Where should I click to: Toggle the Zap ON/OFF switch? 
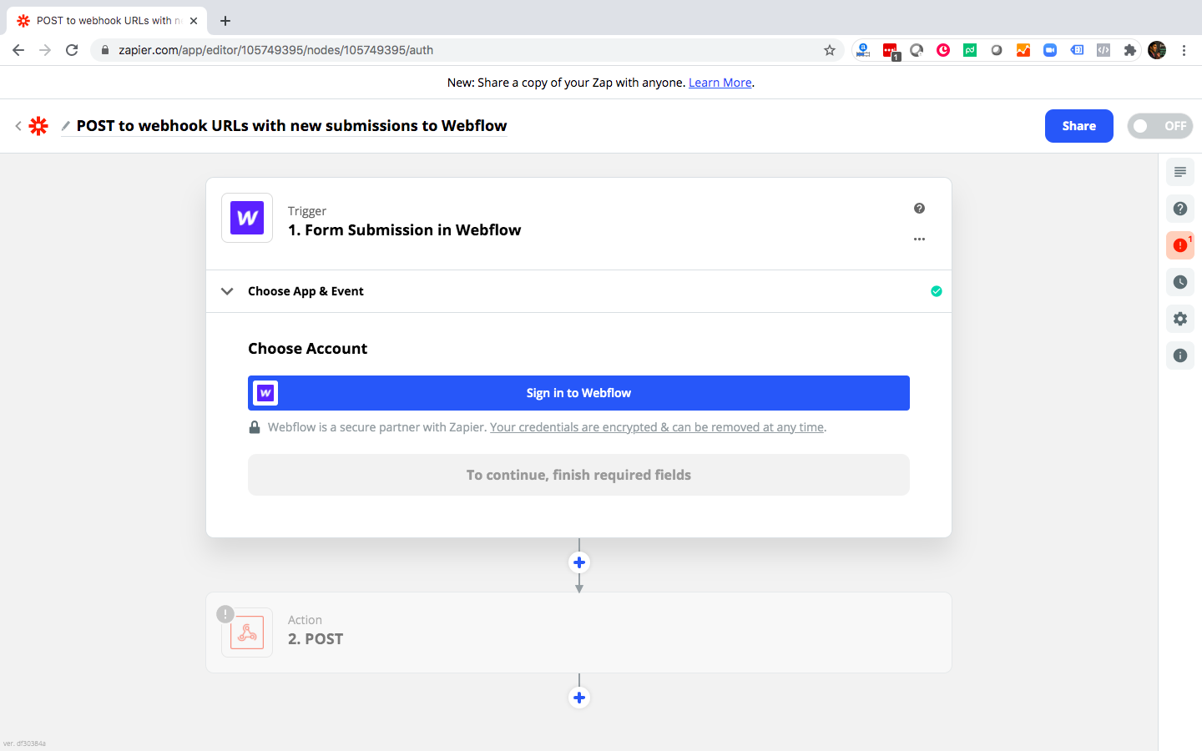click(x=1159, y=126)
